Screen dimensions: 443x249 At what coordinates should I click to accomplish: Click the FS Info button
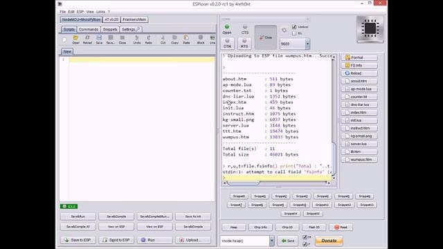point(359,65)
